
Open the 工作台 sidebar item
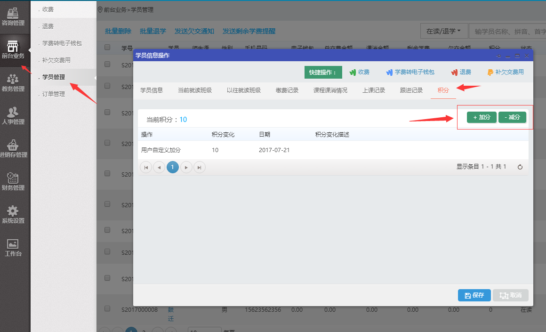pos(13,248)
